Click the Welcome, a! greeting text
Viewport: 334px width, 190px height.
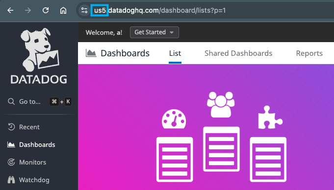[x=104, y=32]
